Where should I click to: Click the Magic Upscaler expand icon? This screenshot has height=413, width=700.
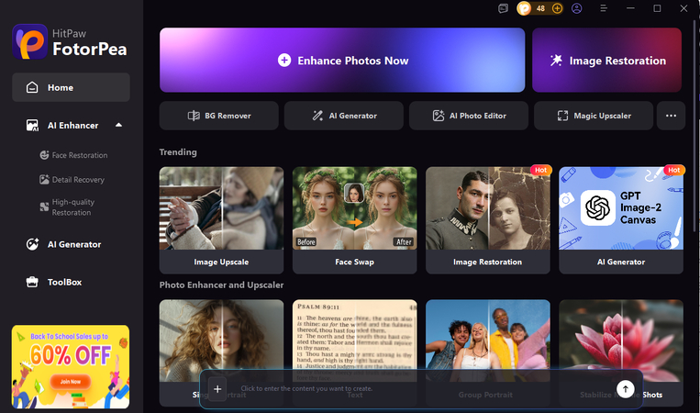[563, 116]
